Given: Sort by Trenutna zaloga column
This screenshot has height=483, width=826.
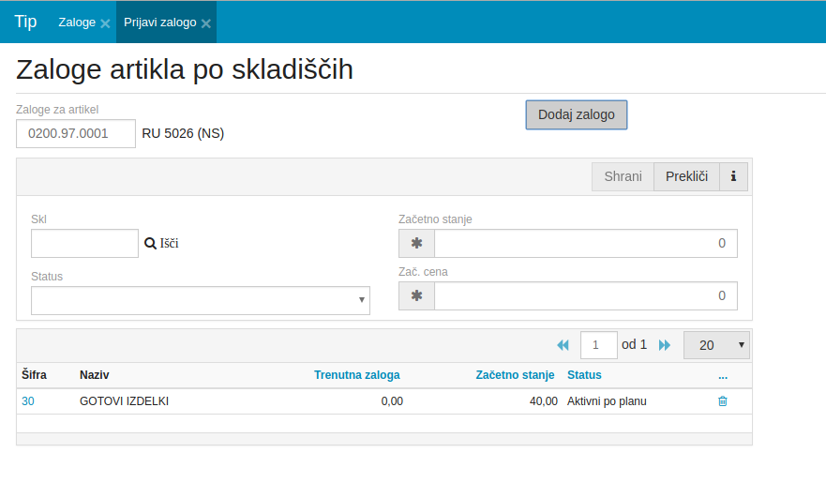Looking at the screenshot, I should click(356, 375).
